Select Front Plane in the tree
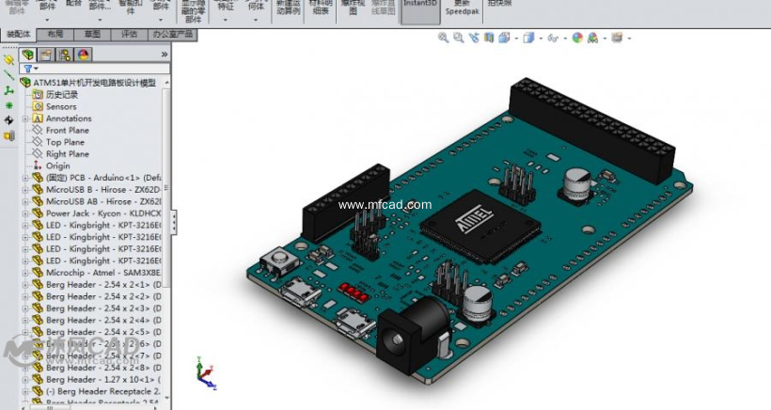Image resolution: width=771 pixels, height=410 pixels. tap(68, 131)
